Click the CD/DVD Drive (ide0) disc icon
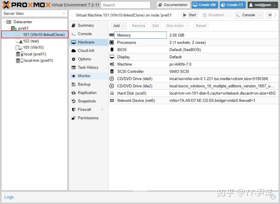The image size is (280, 204). click(x=112, y=79)
